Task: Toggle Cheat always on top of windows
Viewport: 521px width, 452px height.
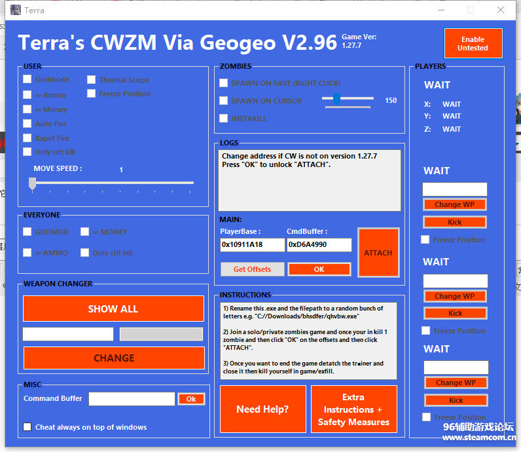Action: point(27,427)
